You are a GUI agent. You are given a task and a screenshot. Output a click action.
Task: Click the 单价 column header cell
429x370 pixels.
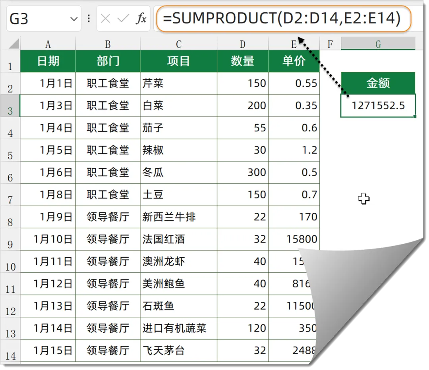tap(294, 61)
